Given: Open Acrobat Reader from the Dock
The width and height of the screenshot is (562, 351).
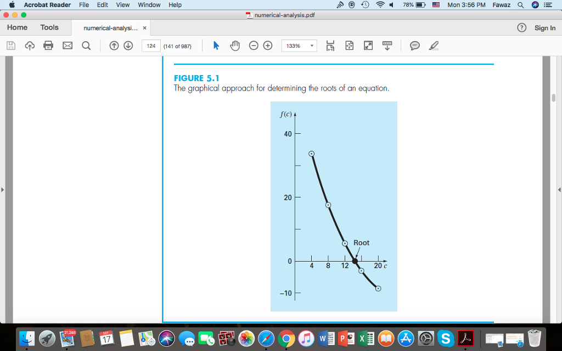Looking at the screenshot, I should [465, 339].
